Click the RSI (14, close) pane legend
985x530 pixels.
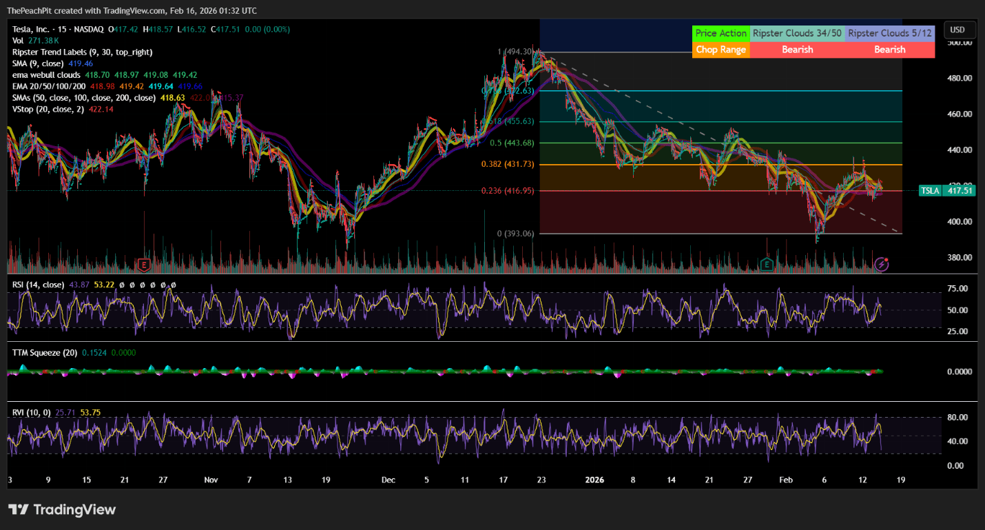pos(38,285)
